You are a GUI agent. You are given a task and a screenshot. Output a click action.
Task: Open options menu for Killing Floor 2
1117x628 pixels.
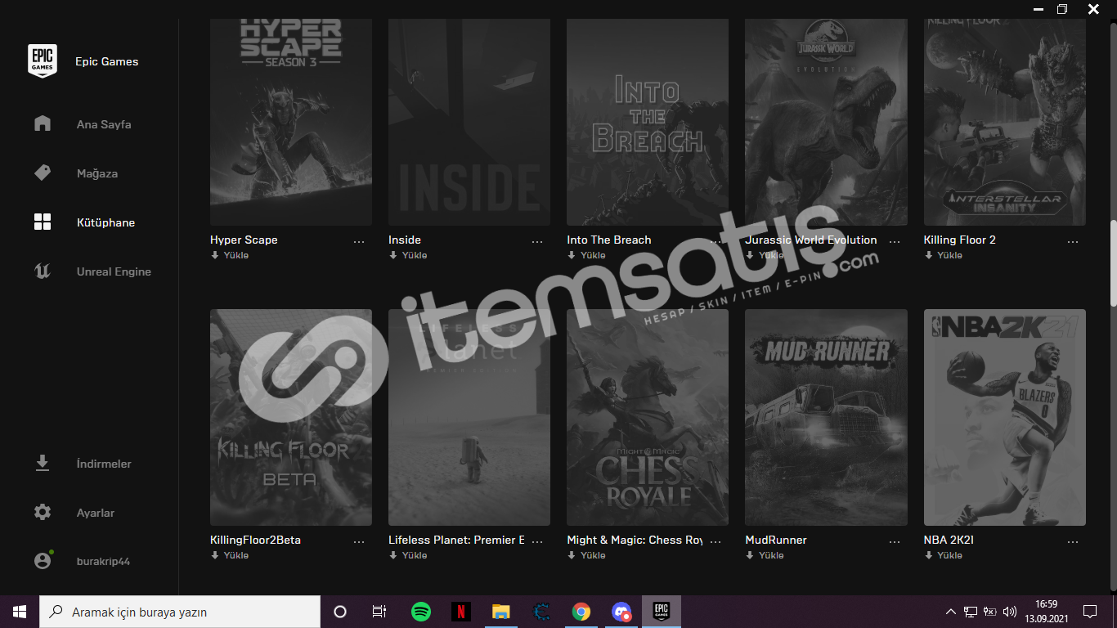tap(1073, 241)
